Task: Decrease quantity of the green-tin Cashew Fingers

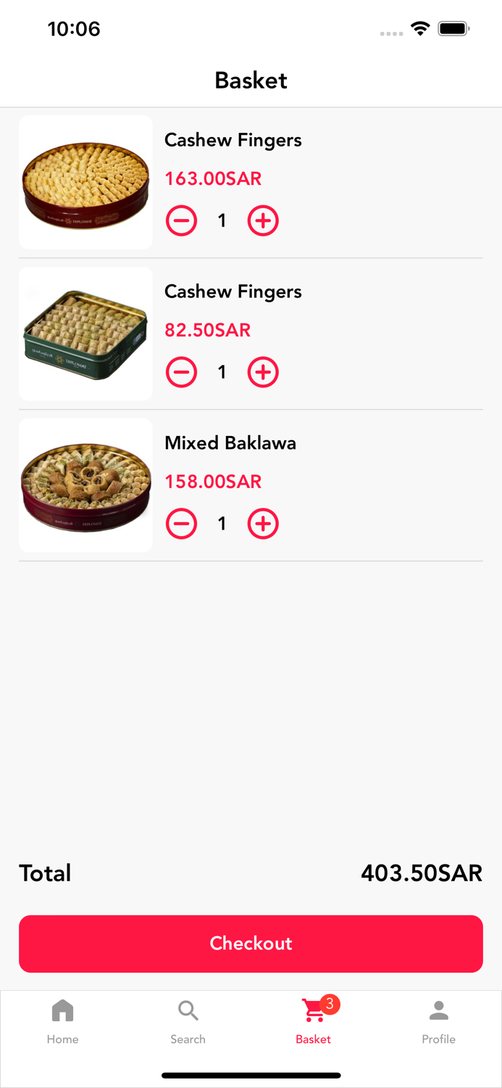Action: (x=181, y=372)
